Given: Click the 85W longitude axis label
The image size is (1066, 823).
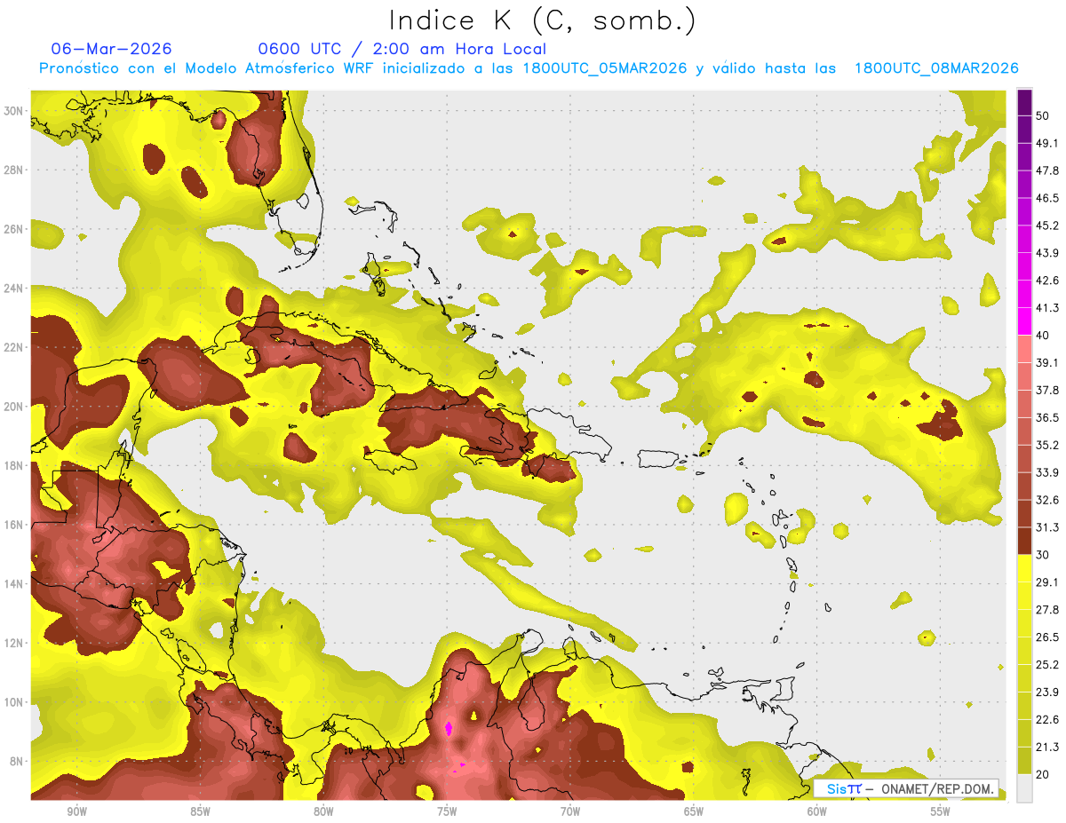Looking at the screenshot, I should click(x=200, y=811).
